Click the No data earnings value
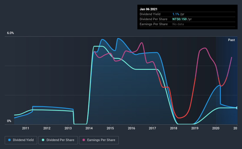The width and height of the screenshot is (242, 149). point(178,24)
